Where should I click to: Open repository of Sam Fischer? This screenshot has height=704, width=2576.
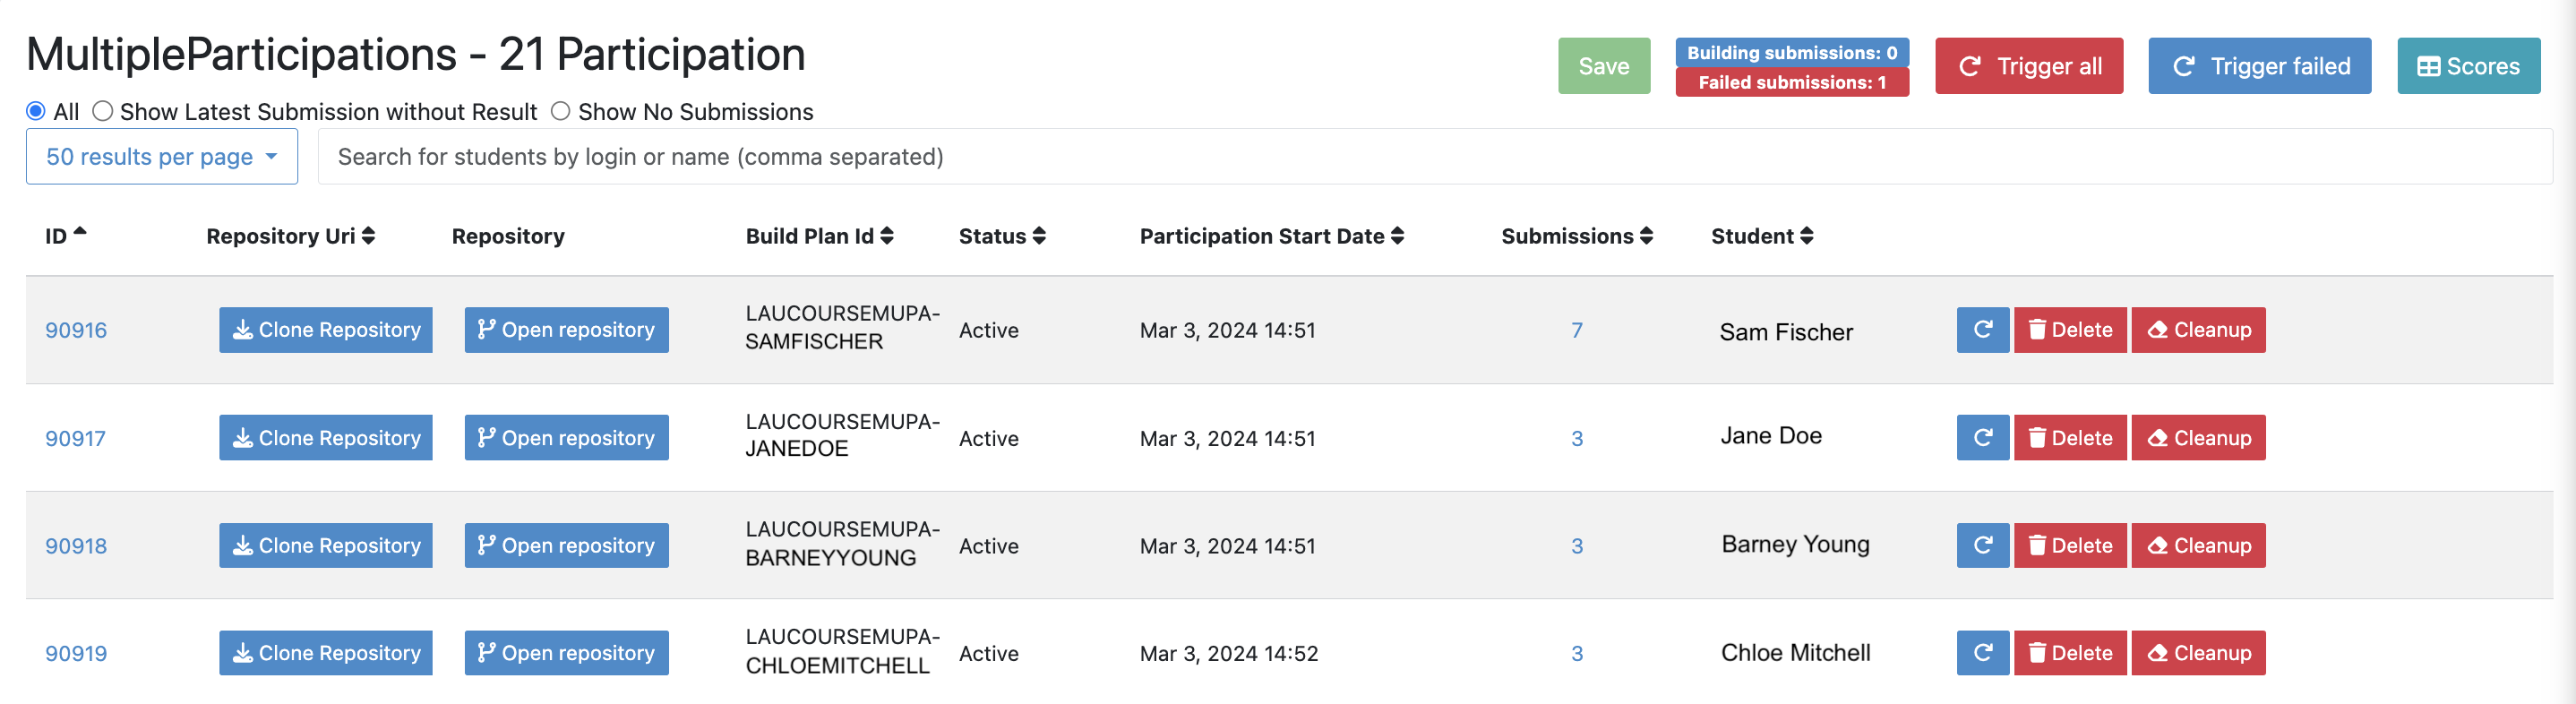566,329
